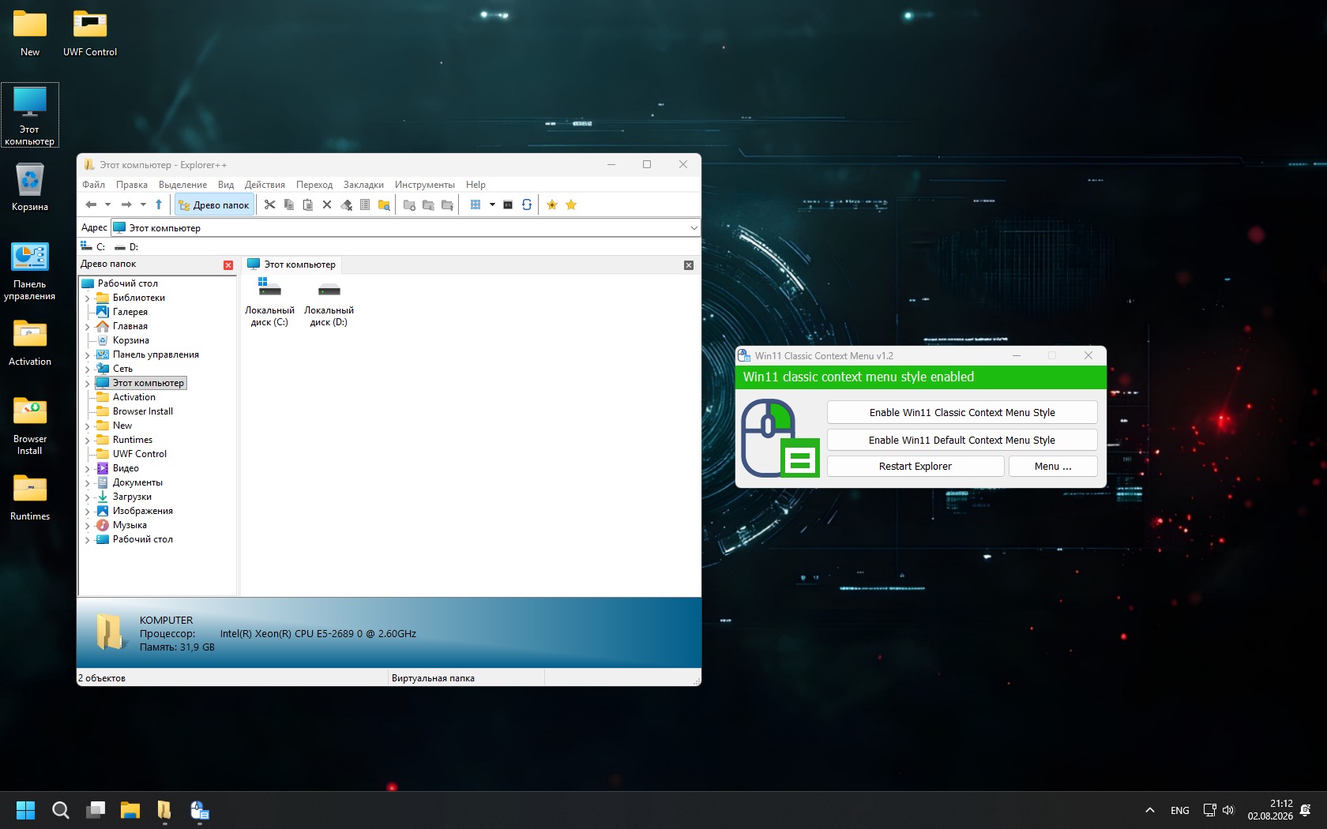The width and height of the screenshot is (1327, 829).
Task: Click the Explorer++ address bar field
Action: pos(406,228)
